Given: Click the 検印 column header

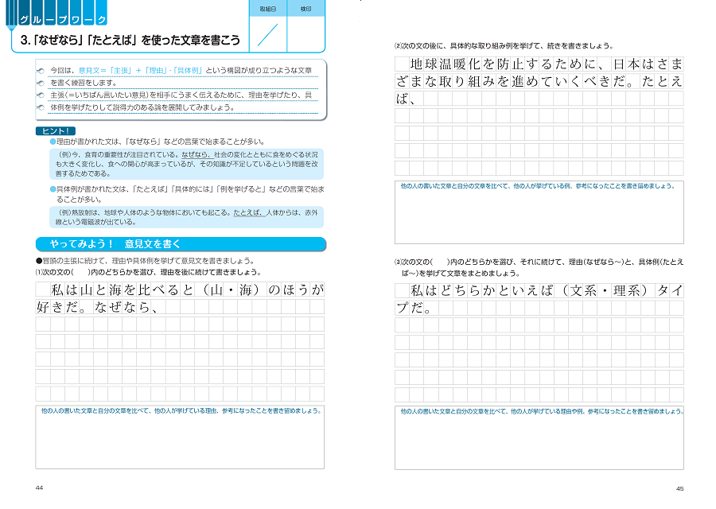Looking at the screenshot, I should tap(305, 9).
